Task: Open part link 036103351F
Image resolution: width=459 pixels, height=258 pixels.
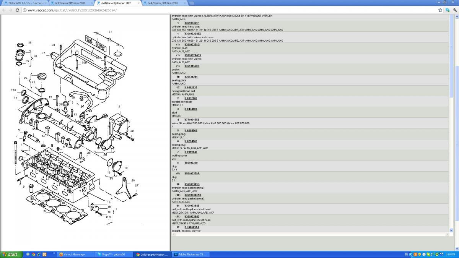Action: [192, 23]
